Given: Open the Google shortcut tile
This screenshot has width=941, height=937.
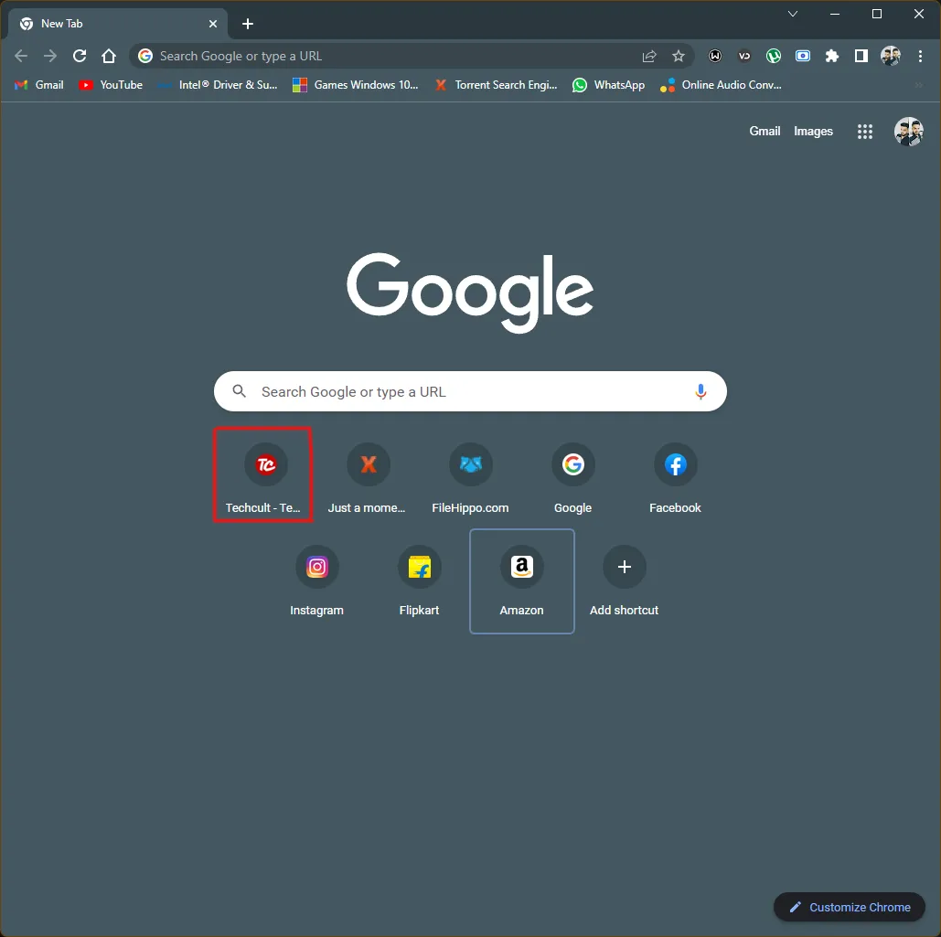Looking at the screenshot, I should pos(573,478).
